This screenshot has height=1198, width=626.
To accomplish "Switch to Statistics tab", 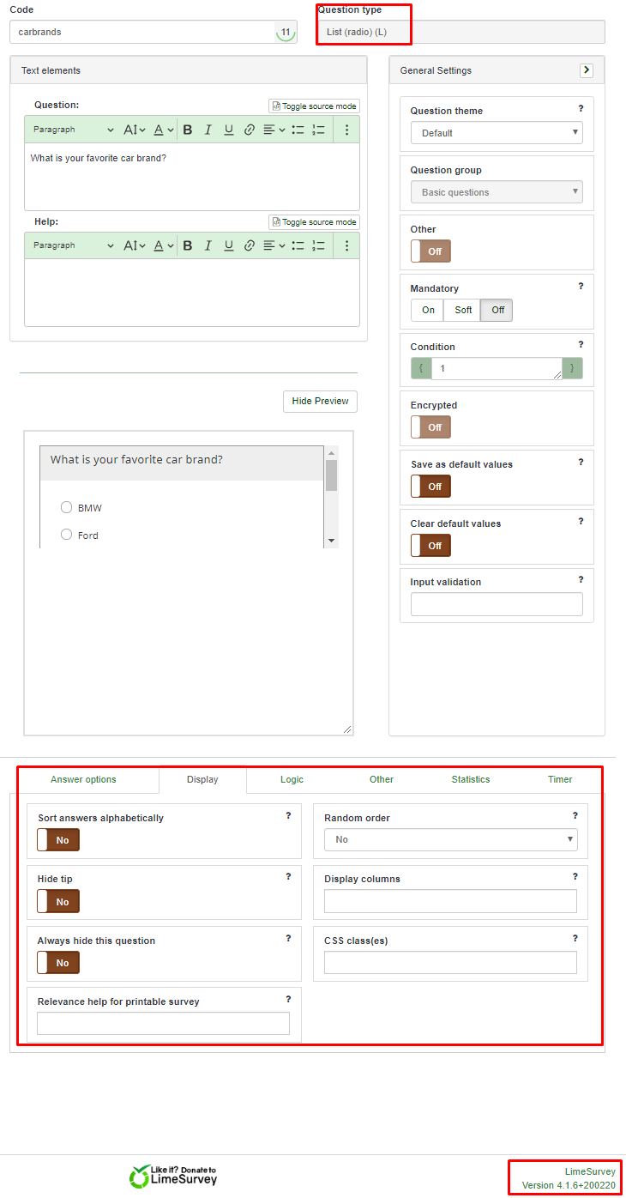I will [x=471, y=779].
